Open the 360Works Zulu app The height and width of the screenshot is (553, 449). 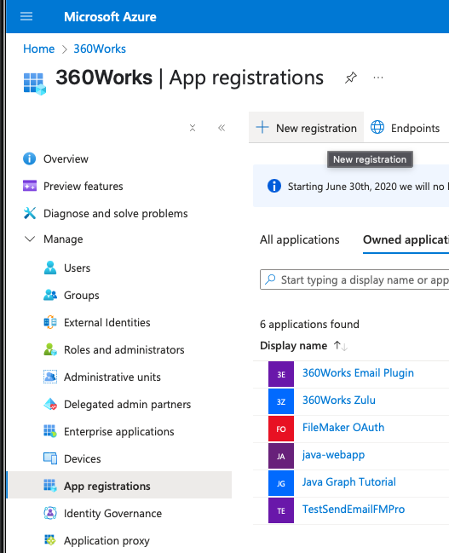coord(339,400)
